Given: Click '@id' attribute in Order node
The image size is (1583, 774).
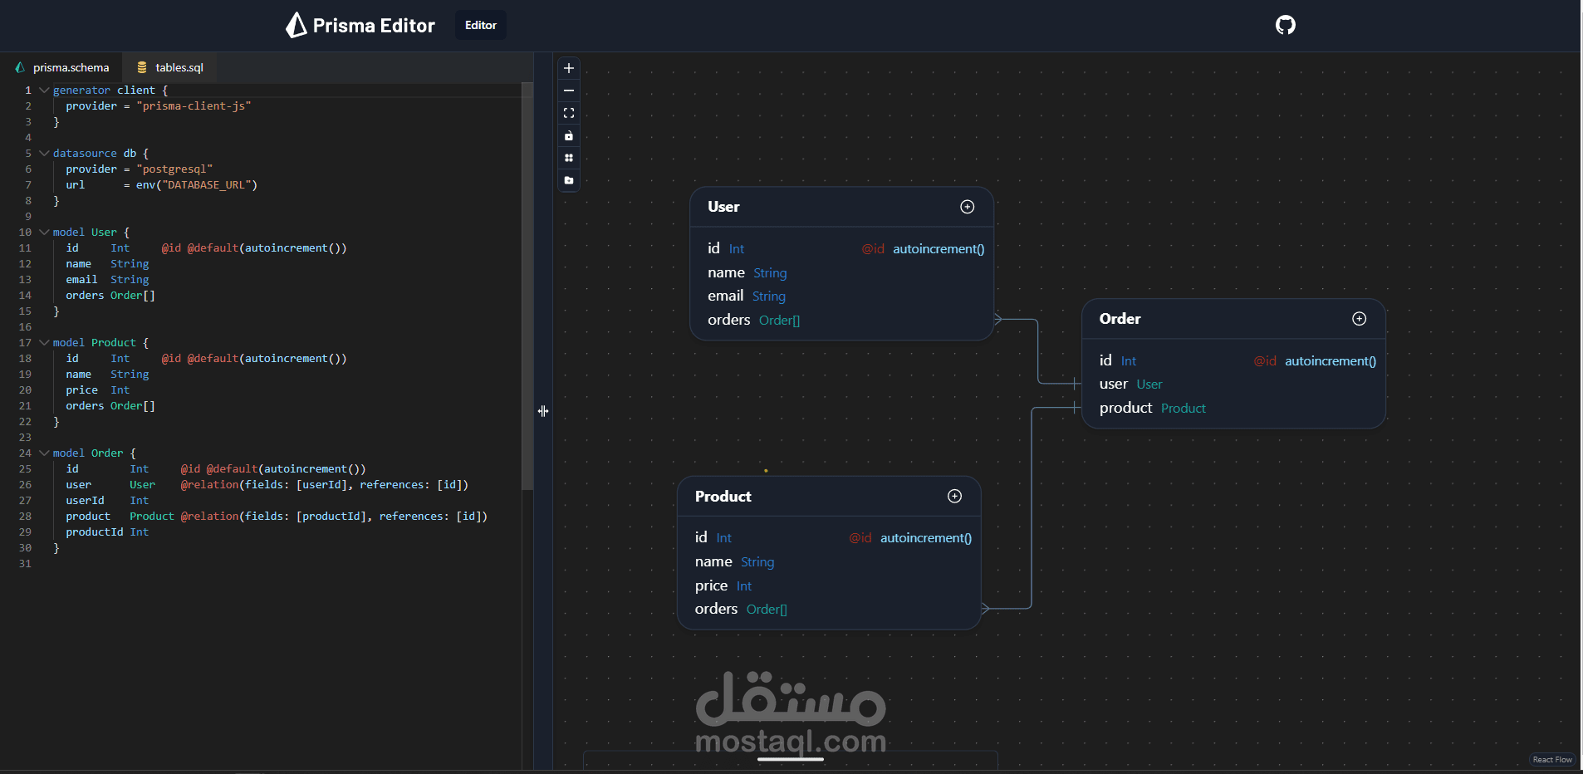Looking at the screenshot, I should pos(1265,361).
